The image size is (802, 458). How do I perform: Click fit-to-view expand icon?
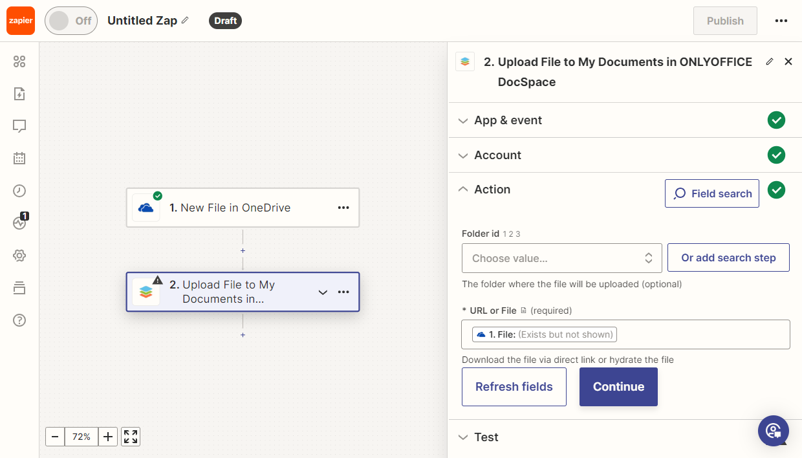pyautogui.click(x=131, y=437)
